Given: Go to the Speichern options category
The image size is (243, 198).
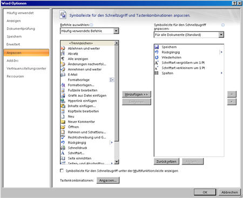Looking at the screenshot, I should pyautogui.click(x=14, y=36).
